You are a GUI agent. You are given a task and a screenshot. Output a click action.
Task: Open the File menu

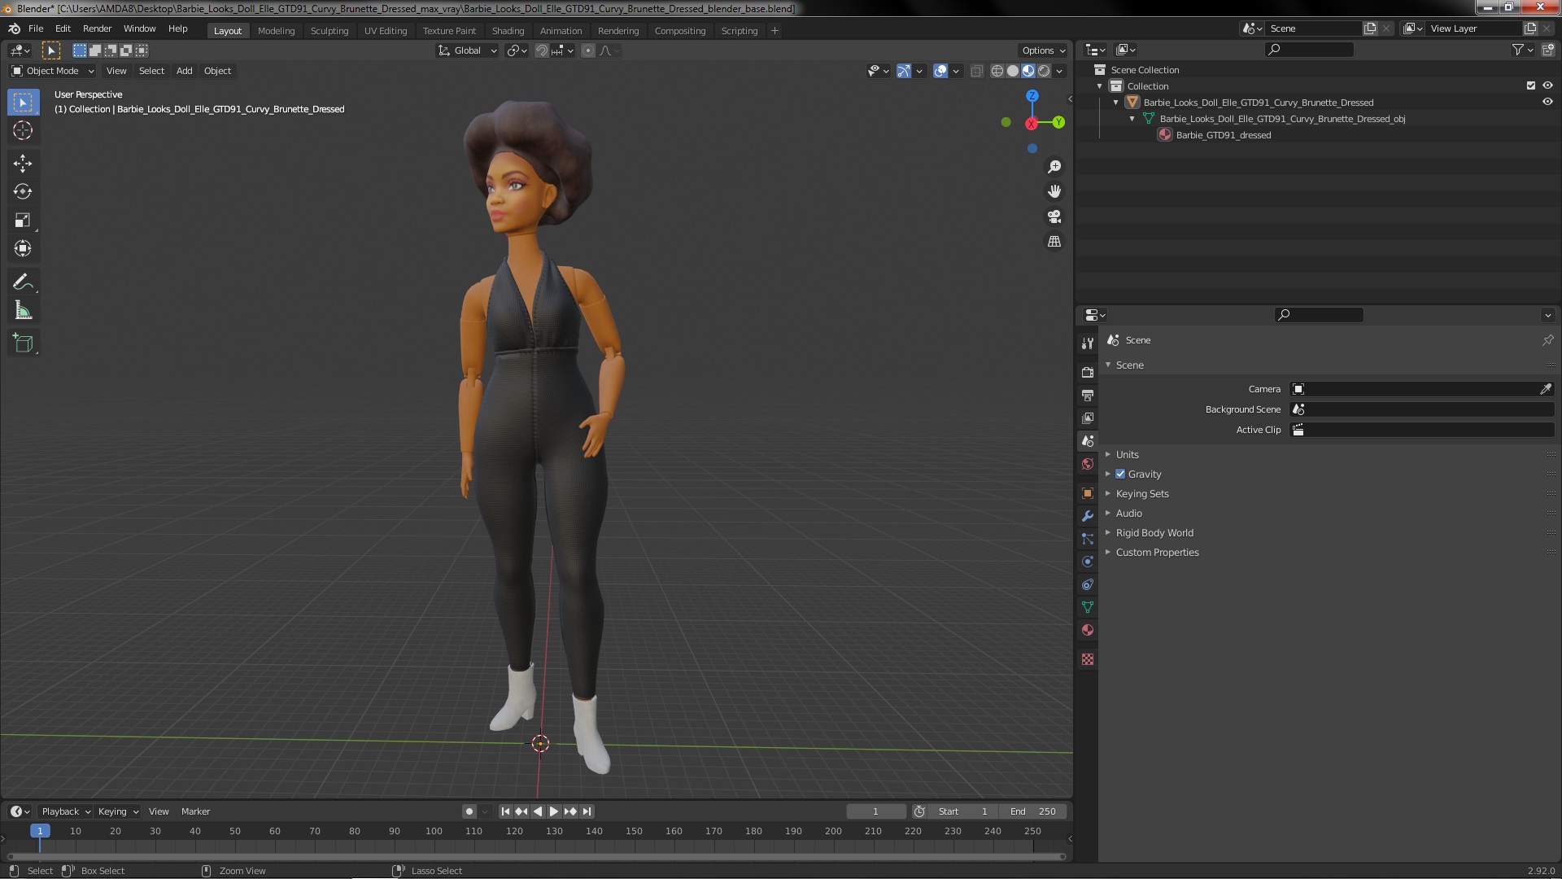point(36,28)
